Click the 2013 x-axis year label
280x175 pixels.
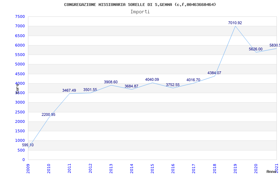(111, 168)
